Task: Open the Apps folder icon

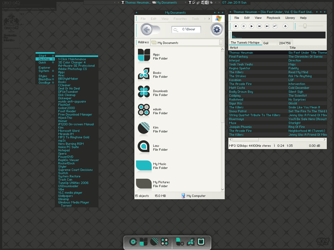Action: (144, 55)
